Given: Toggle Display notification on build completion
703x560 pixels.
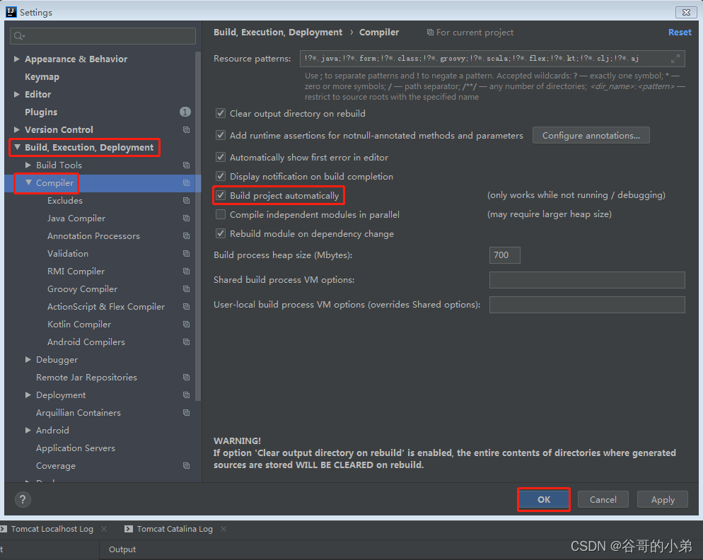Looking at the screenshot, I should click(221, 176).
